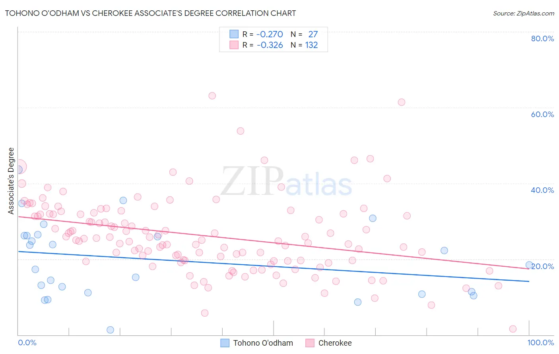The width and height of the screenshot is (559, 354).
Task: Click the 0.0% x-axis label
Action: tap(27, 342)
